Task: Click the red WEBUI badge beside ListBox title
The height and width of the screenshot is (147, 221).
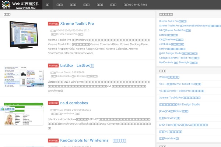Action: coord(53,65)
